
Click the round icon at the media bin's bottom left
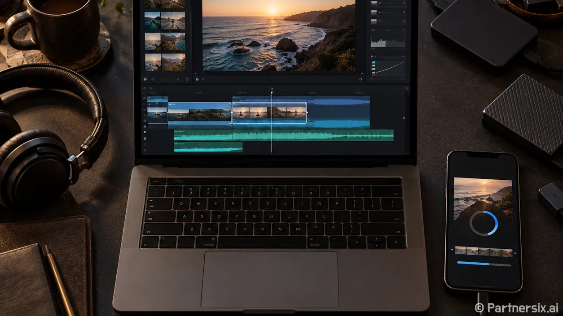(146, 79)
